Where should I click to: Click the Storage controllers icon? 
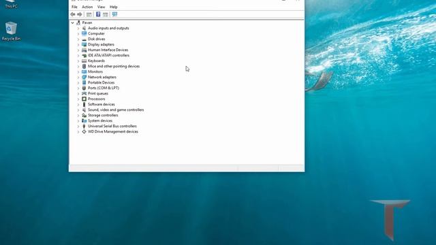[84, 115]
